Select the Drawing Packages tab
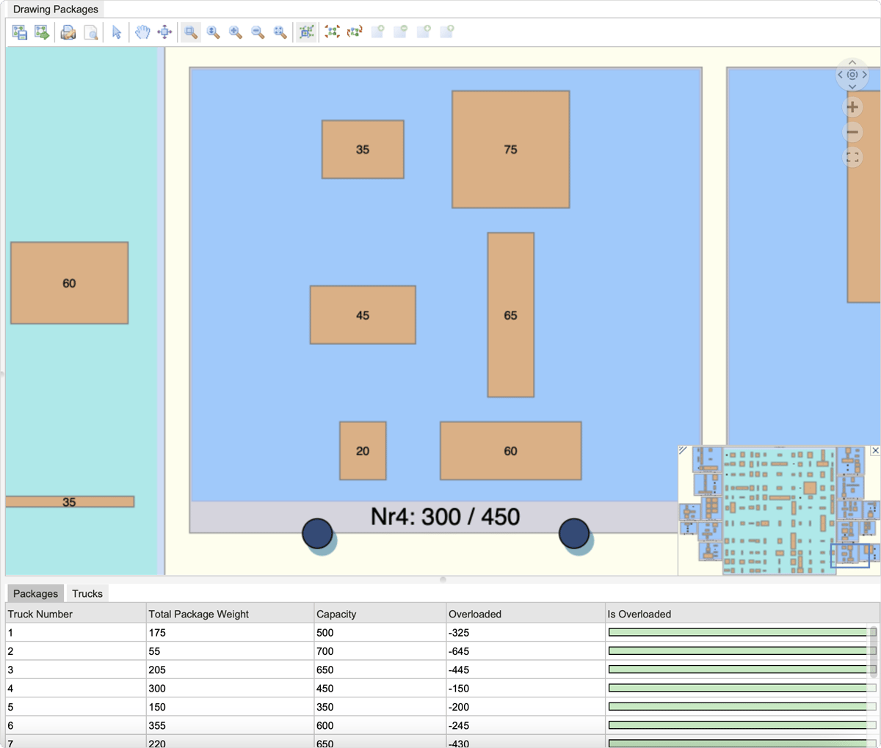881x748 pixels. click(56, 10)
